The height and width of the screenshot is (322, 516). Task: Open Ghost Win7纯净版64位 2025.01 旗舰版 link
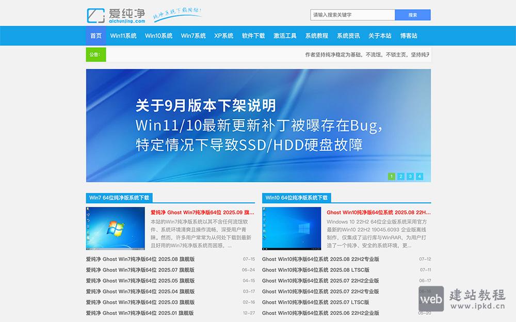(140, 313)
